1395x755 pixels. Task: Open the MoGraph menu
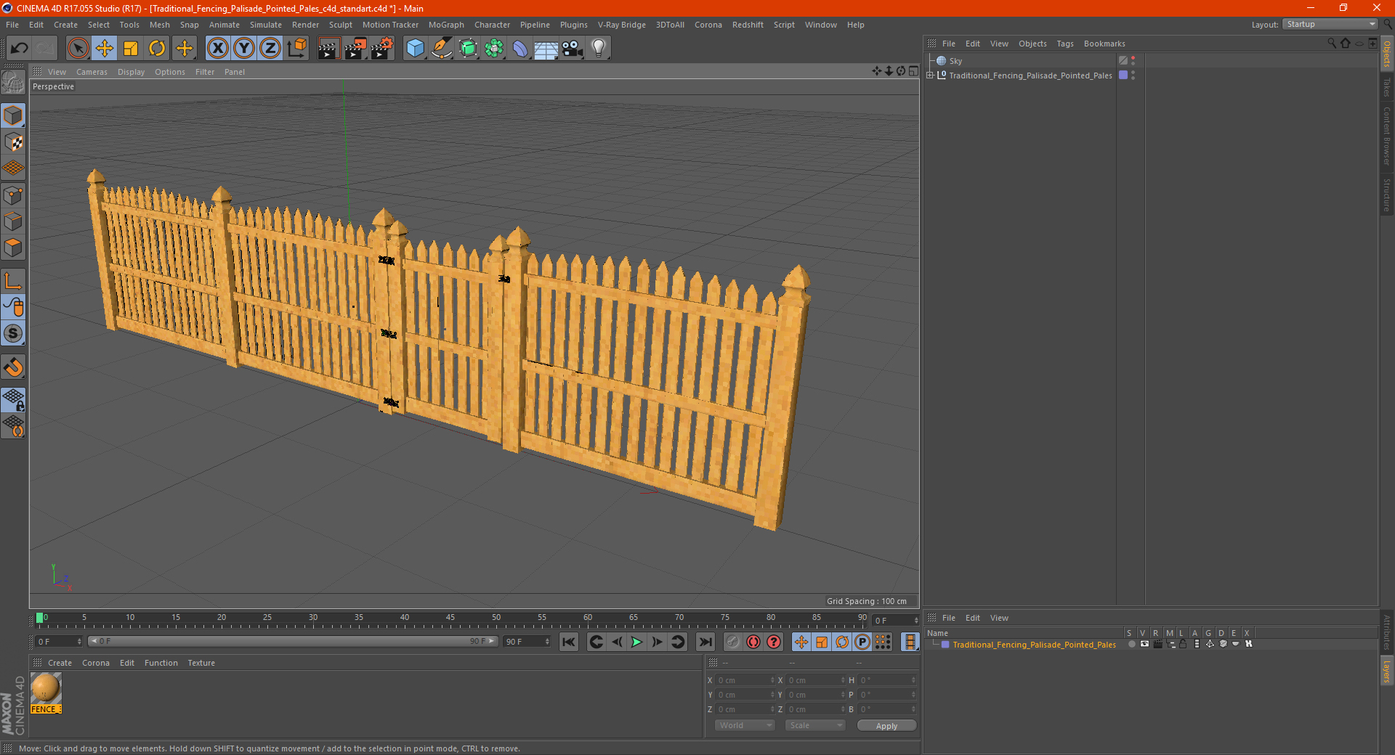tap(446, 25)
